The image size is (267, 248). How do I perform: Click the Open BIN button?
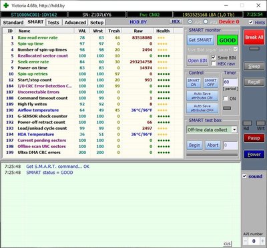198,61
